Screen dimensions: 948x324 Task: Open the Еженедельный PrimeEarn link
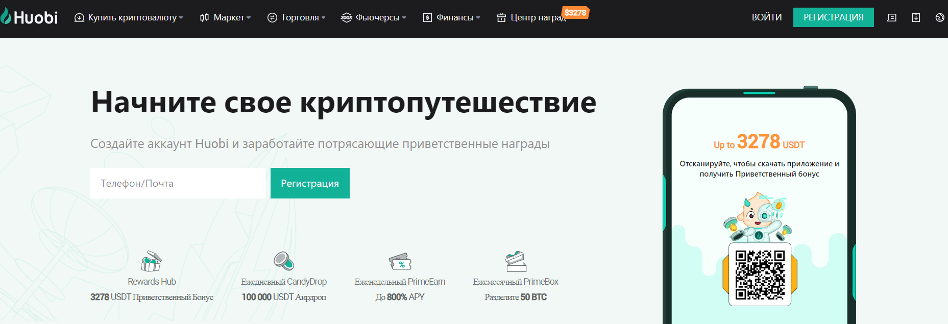pyautogui.click(x=400, y=282)
